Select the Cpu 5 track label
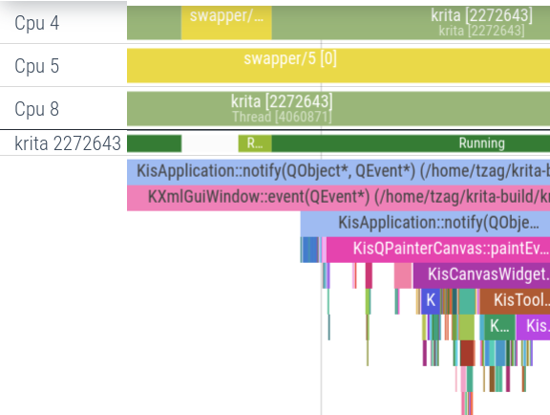 [36, 66]
